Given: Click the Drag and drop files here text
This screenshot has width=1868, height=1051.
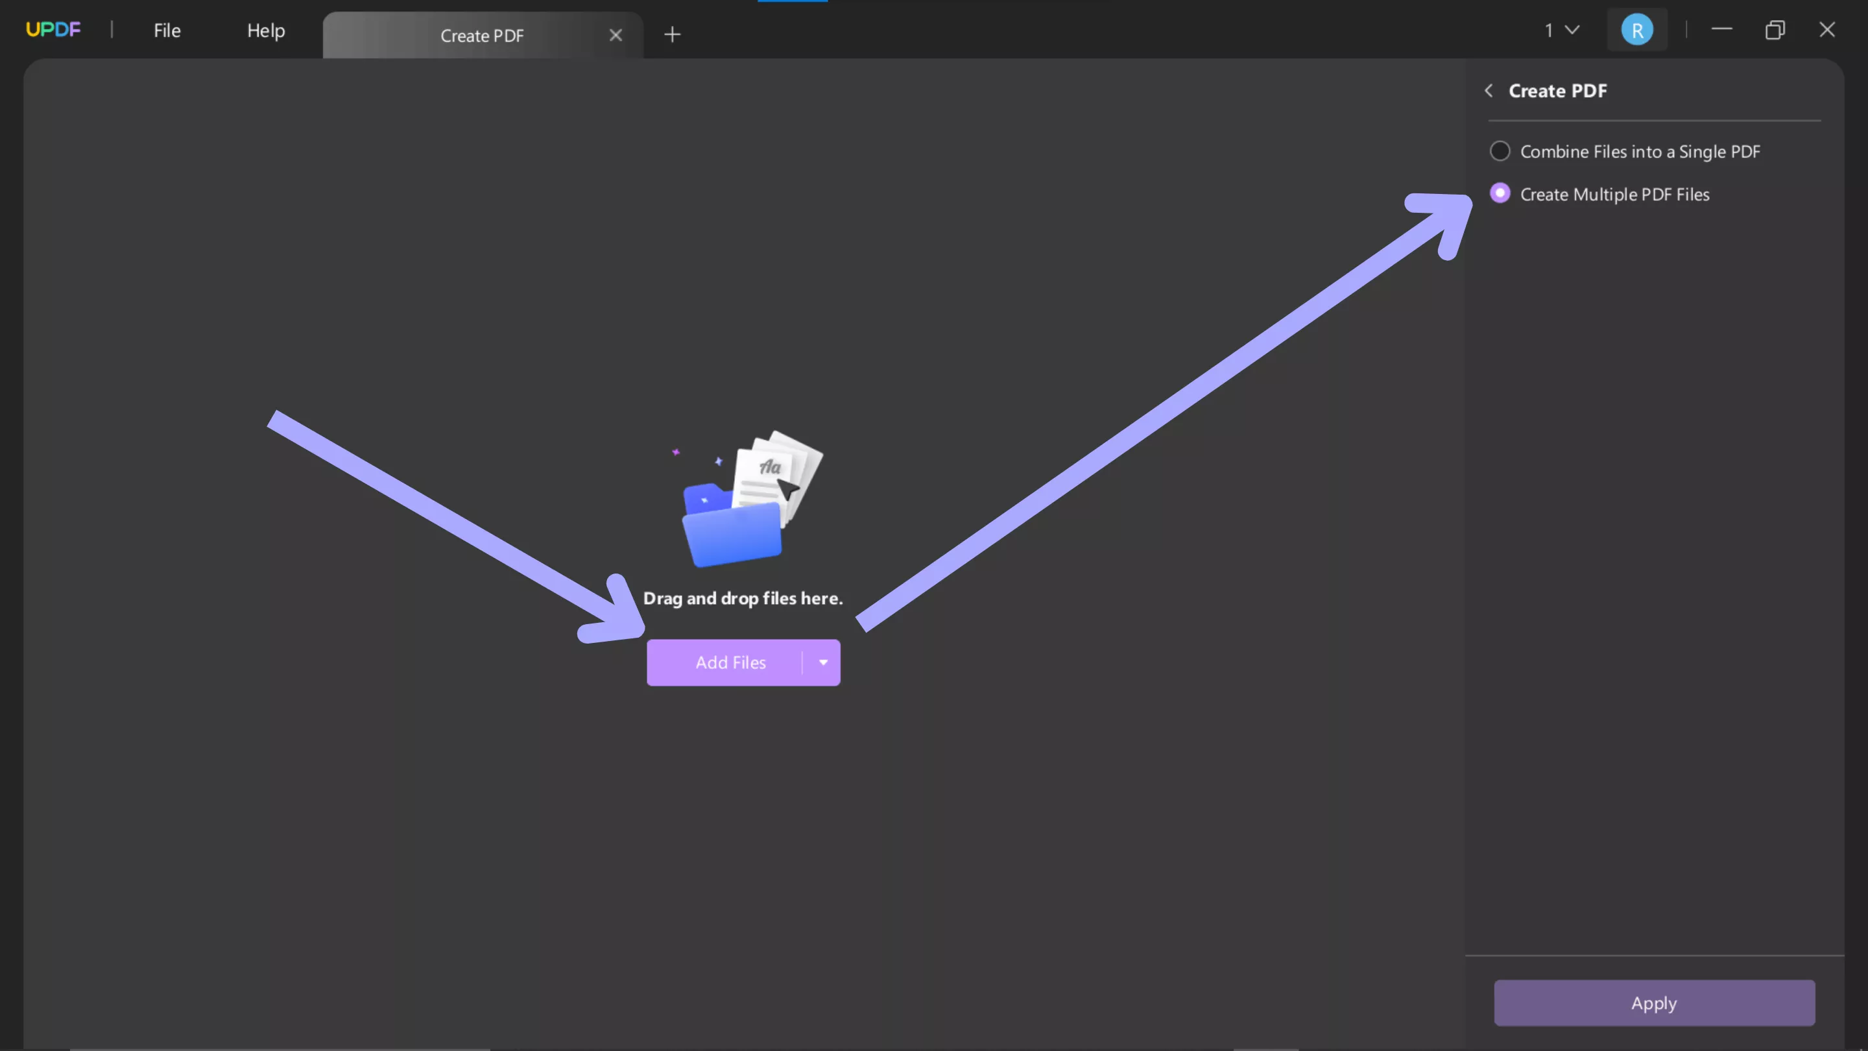Looking at the screenshot, I should (743, 598).
